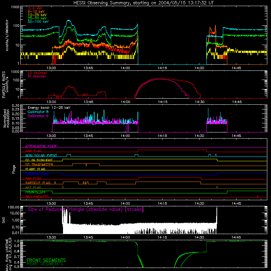Click the counts/s/detector axis label
The width and height of the screenshot is (271, 271).
[7, 35]
